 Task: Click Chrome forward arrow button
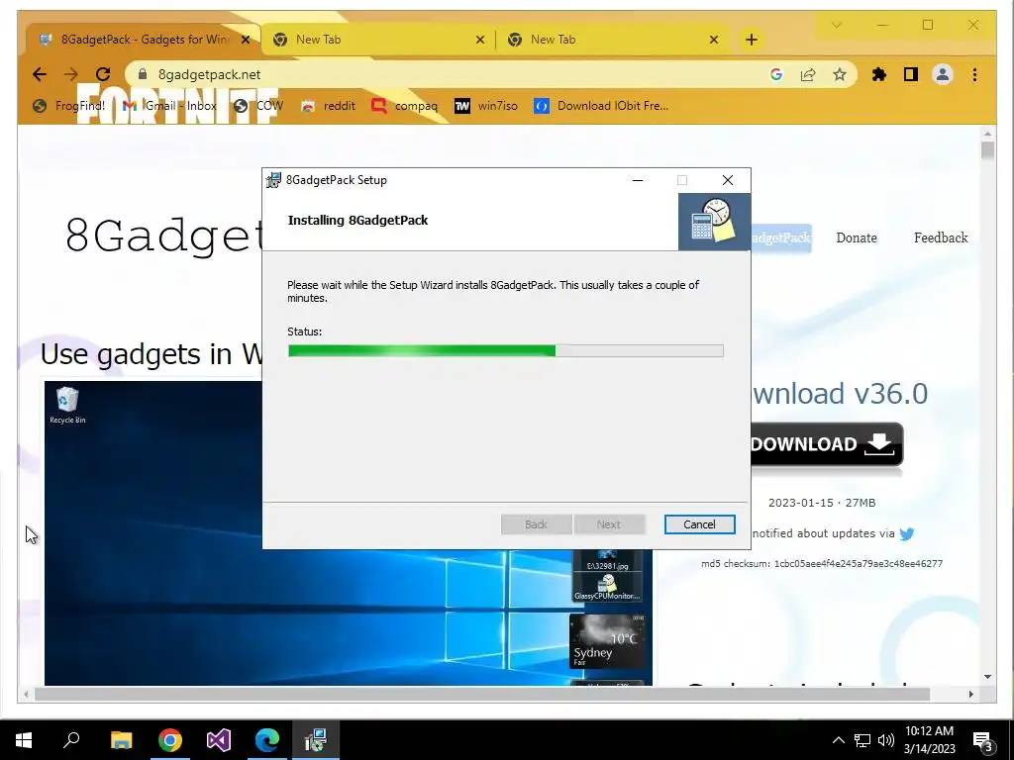point(71,74)
